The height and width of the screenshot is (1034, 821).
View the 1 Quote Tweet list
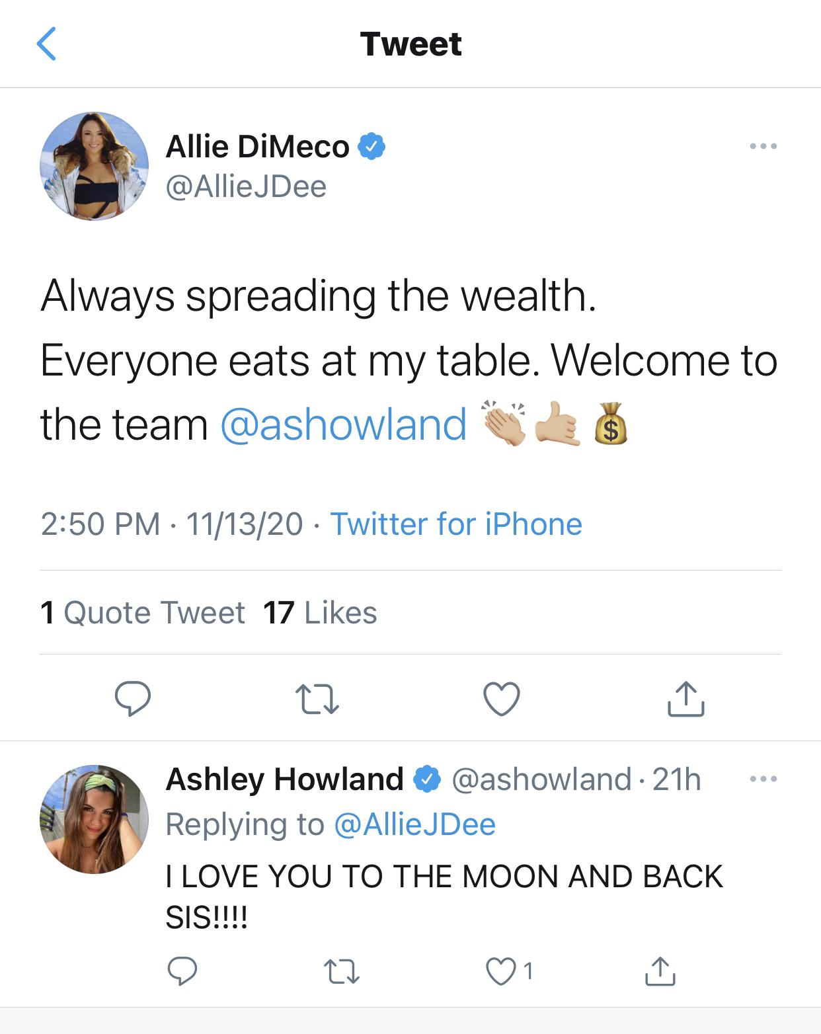[x=142, y=613]
